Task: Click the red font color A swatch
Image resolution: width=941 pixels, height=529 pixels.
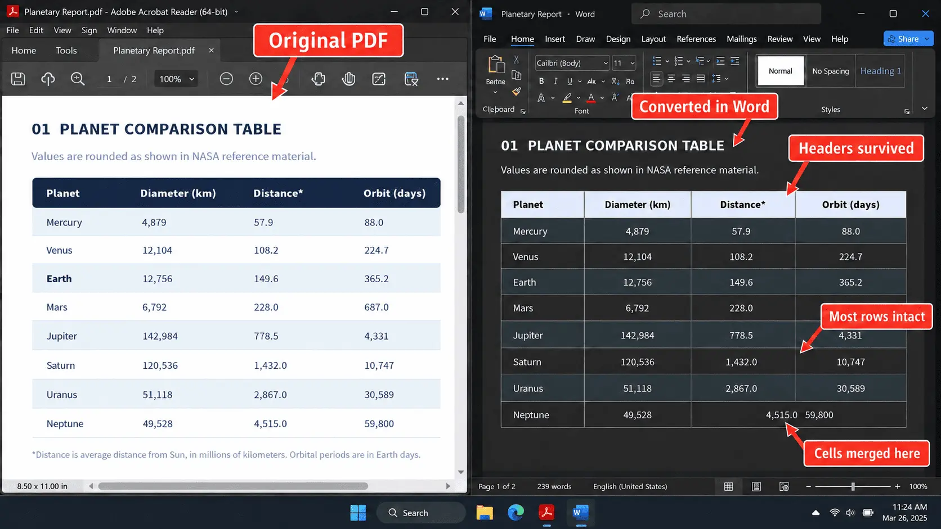Action: [x=591, y=98]
